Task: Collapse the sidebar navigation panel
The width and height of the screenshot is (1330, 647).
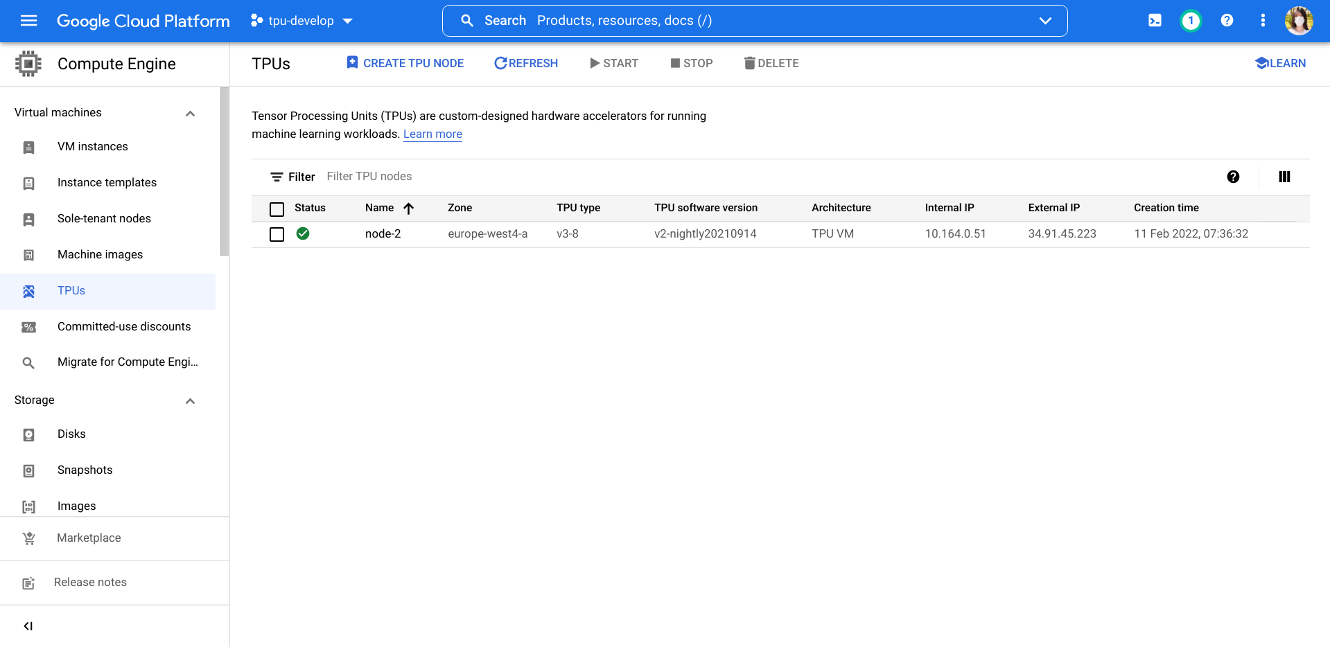Action: (x=28, y=626)
